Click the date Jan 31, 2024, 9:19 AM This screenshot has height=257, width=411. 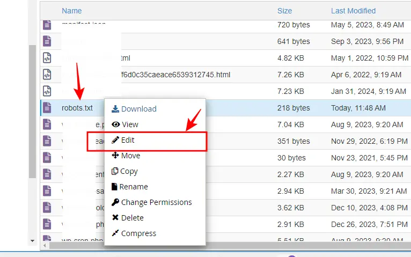click(369, 91)
